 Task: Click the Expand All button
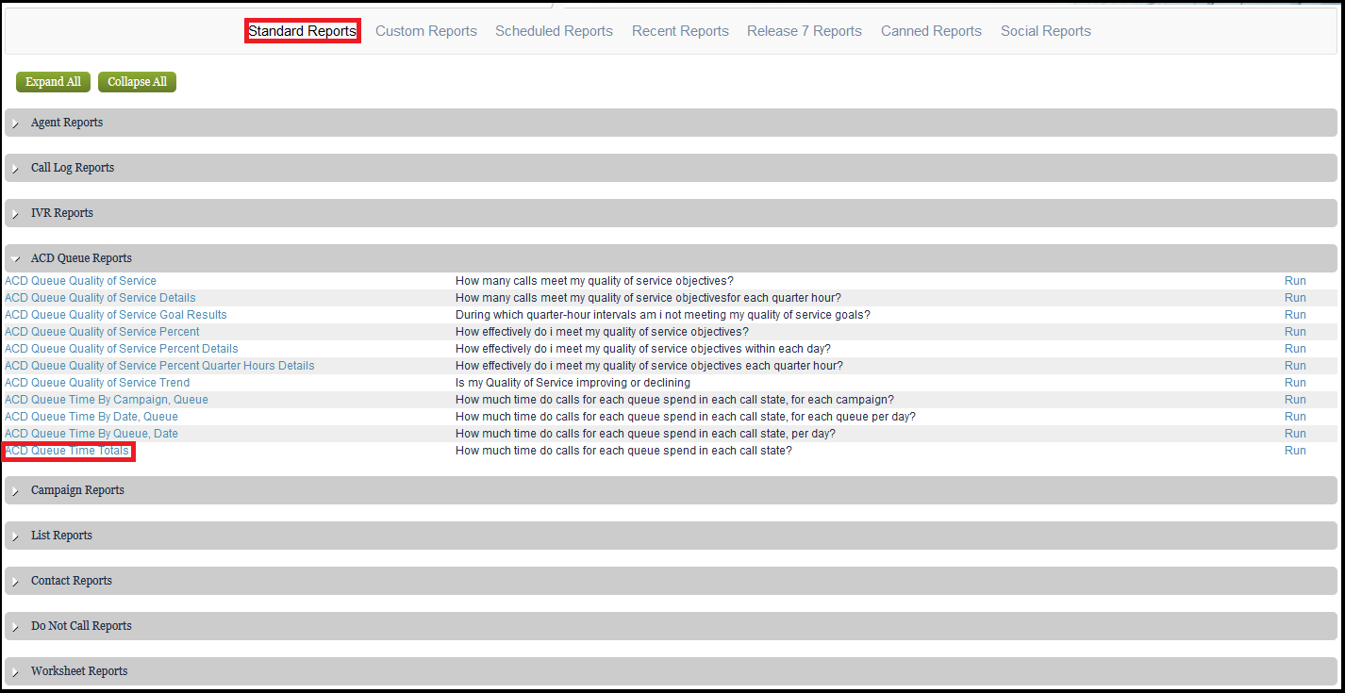click(x=53, y=82)
